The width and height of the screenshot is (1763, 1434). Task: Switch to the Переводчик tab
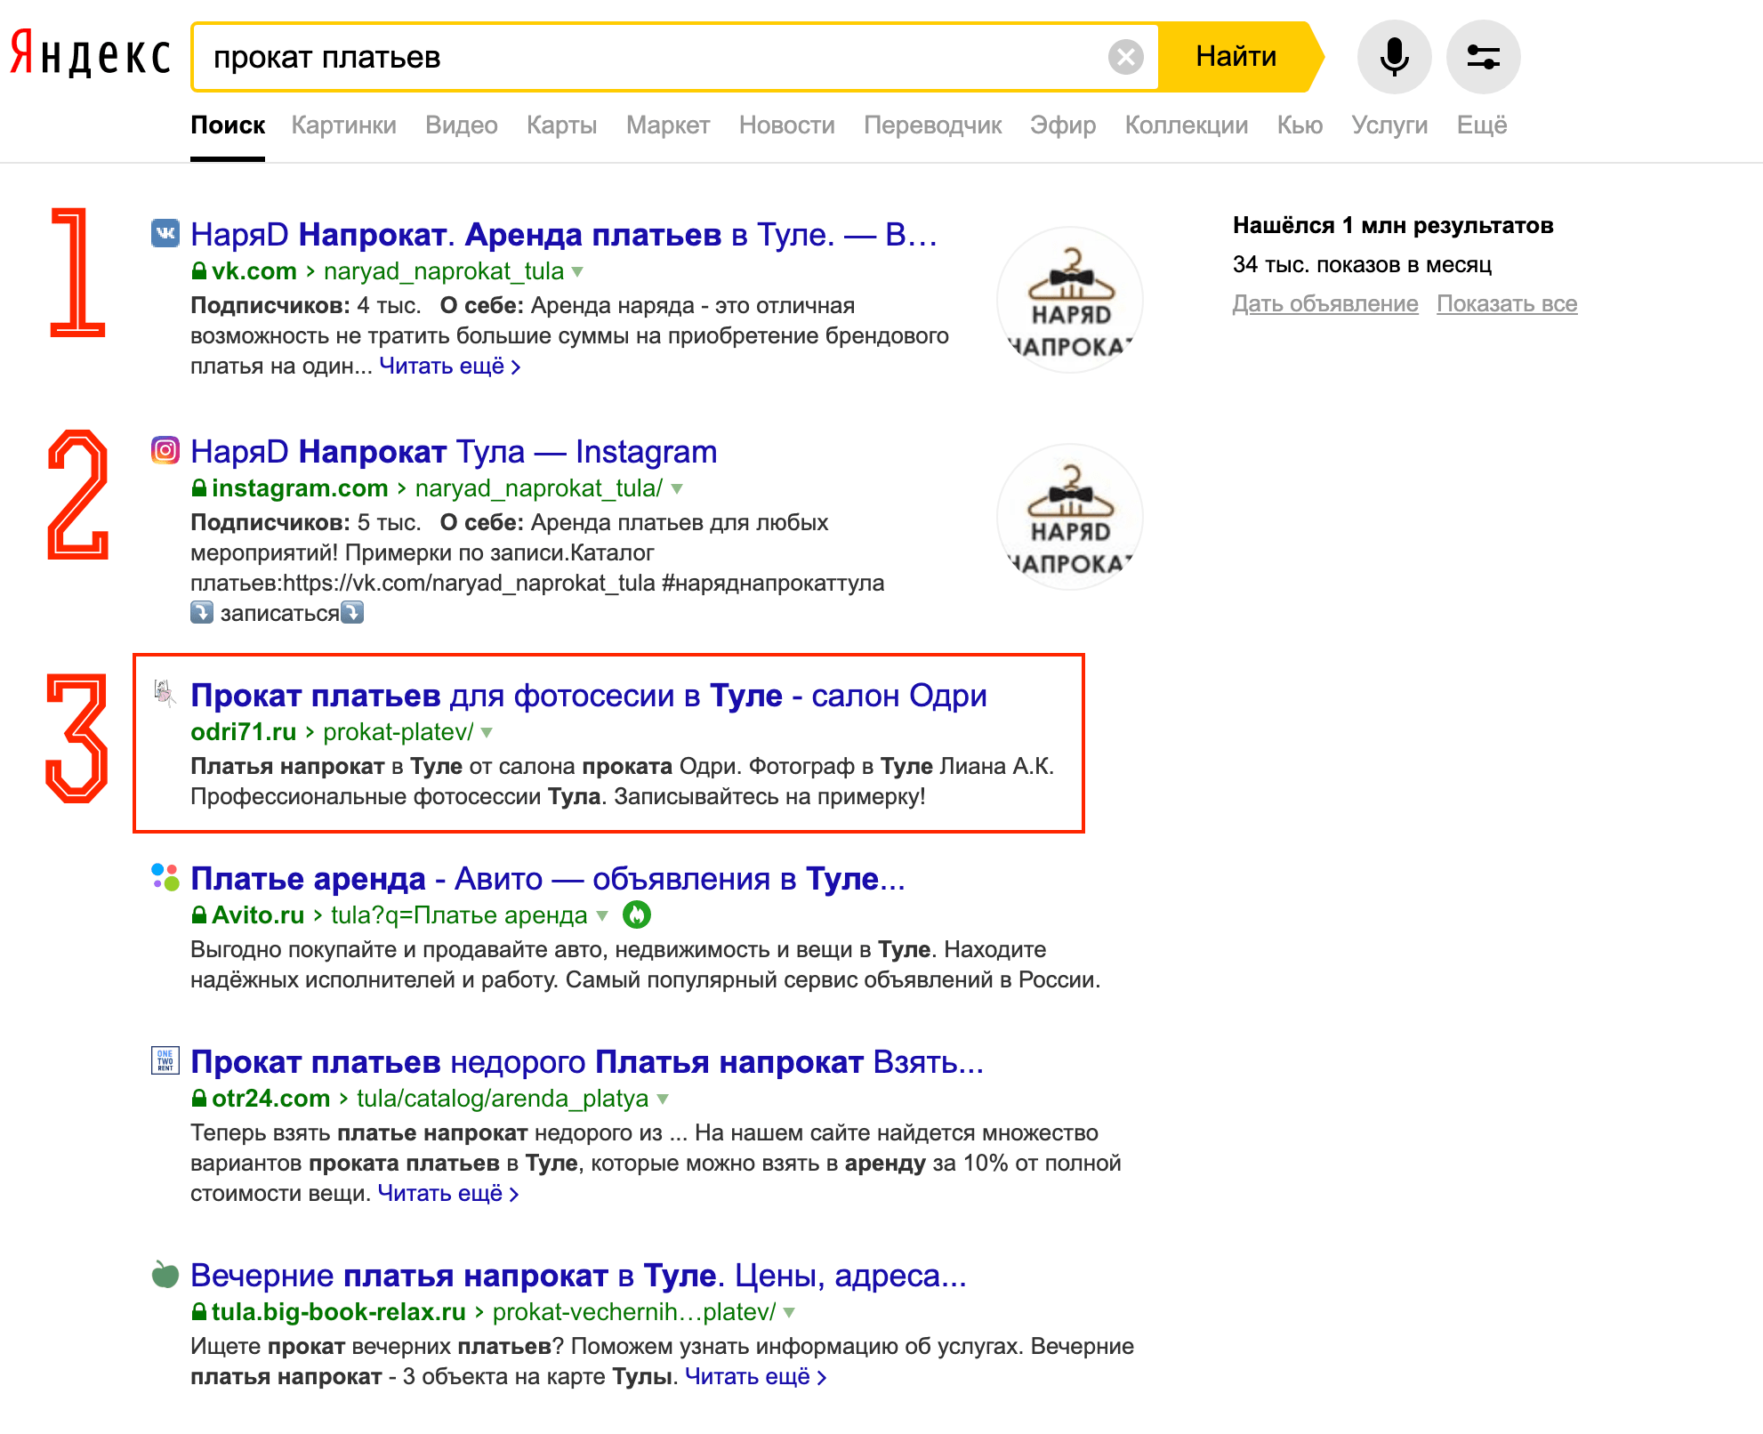pyautogui.click(x=933, y=125)
